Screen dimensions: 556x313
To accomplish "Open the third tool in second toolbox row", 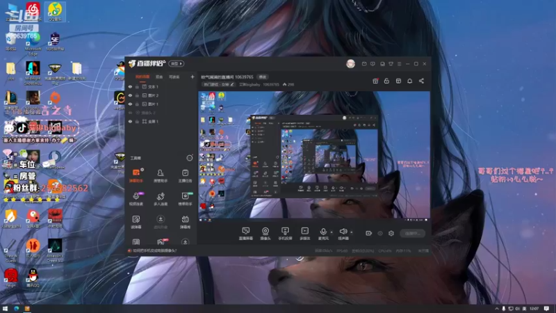I will pyautogui.click(x=185, y=199).
